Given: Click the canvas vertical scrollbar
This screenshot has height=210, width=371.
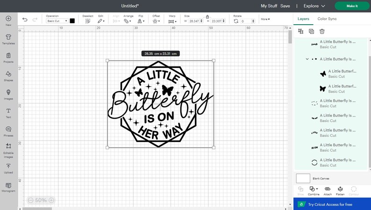Looking at the screenshot, I should coord(290,37).
